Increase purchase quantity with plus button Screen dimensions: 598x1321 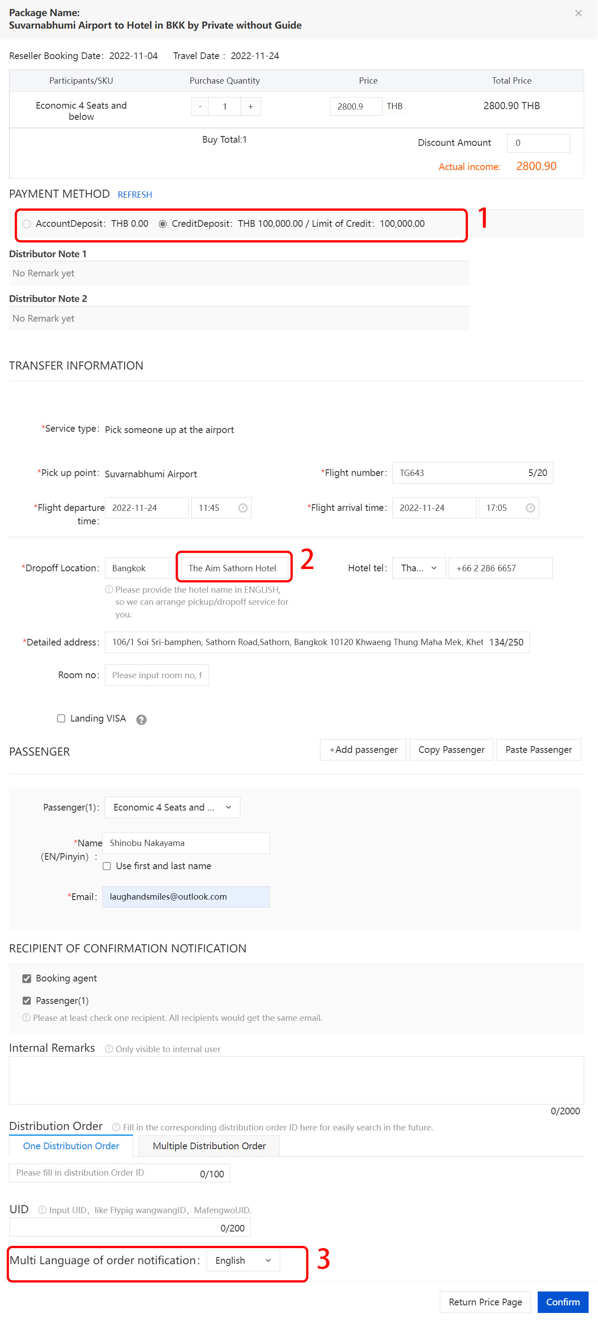coord(251,106)
